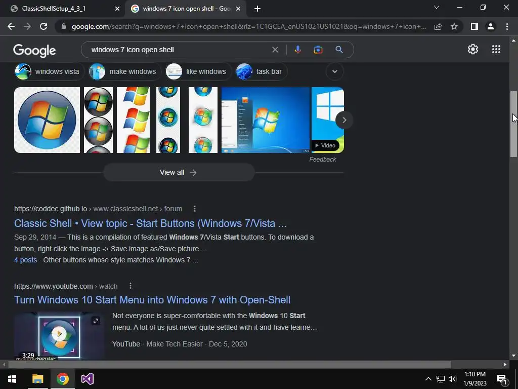Bookmark this page with the star icon
518x389 pixels.
(x=454, y=26)
